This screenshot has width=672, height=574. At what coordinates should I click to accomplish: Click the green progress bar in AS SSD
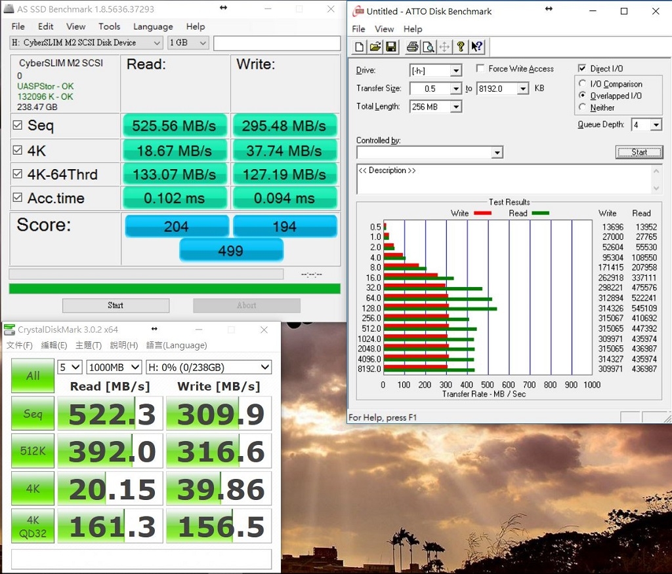[x=175, y=288]
